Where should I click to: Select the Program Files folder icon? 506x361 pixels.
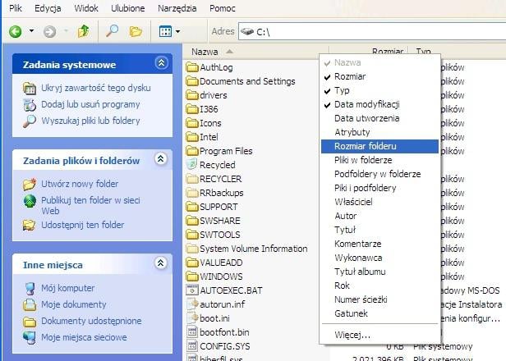[x=192, y=151]
